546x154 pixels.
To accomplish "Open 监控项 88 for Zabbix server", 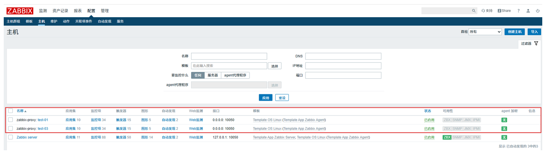I will coord(98,138).
